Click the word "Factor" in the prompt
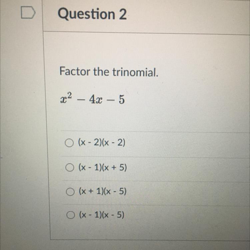 click(75, 71)
